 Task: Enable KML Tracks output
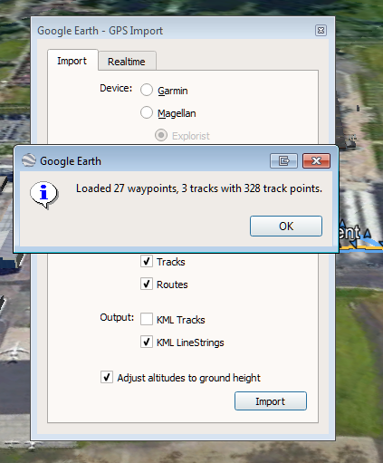(x=147, y=319)
